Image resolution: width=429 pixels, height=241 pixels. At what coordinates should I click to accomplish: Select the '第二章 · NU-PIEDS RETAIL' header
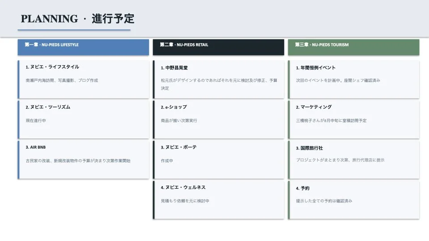218,47
